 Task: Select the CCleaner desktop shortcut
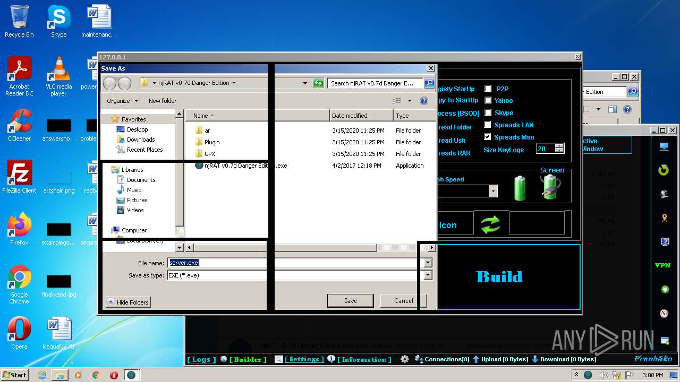[x=19, y=125]
